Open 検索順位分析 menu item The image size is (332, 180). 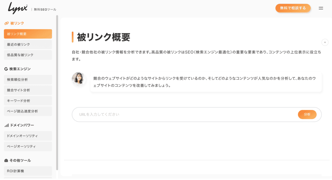click(x=28, y=79)
